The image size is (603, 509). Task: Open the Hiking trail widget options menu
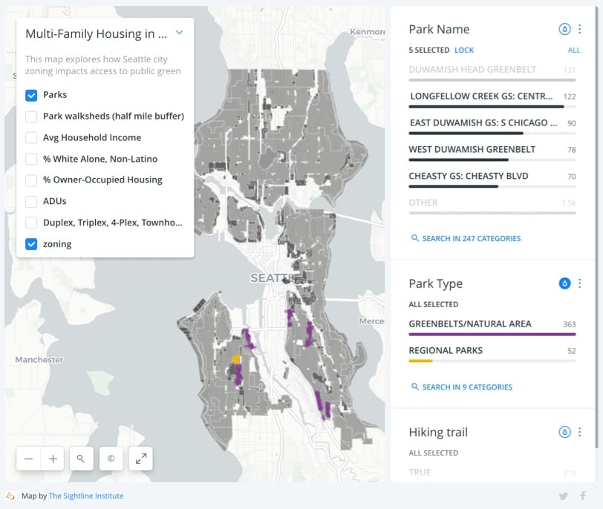[580, 432]
